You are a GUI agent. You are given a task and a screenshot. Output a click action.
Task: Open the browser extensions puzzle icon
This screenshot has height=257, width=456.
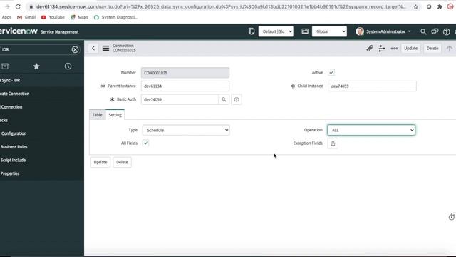440,6
